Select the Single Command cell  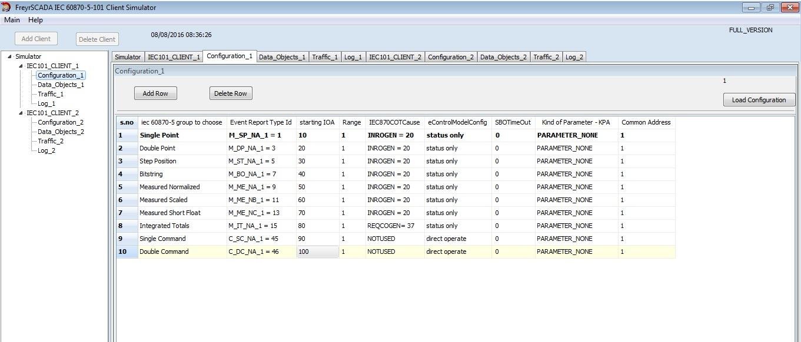[x=182, y=239]
